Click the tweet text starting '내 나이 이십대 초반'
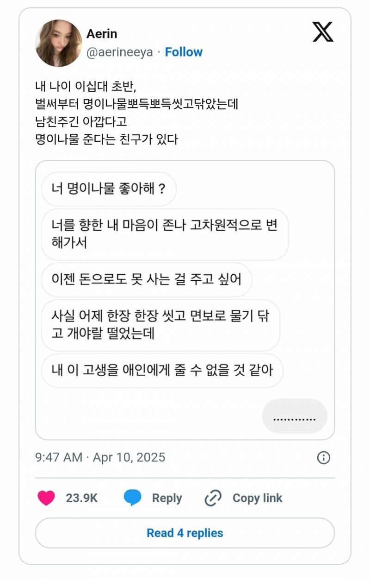This screenshot has width=370, height=580. coord(137,113)
